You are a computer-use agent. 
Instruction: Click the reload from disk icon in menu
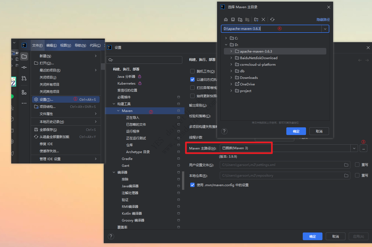[36, 137]
